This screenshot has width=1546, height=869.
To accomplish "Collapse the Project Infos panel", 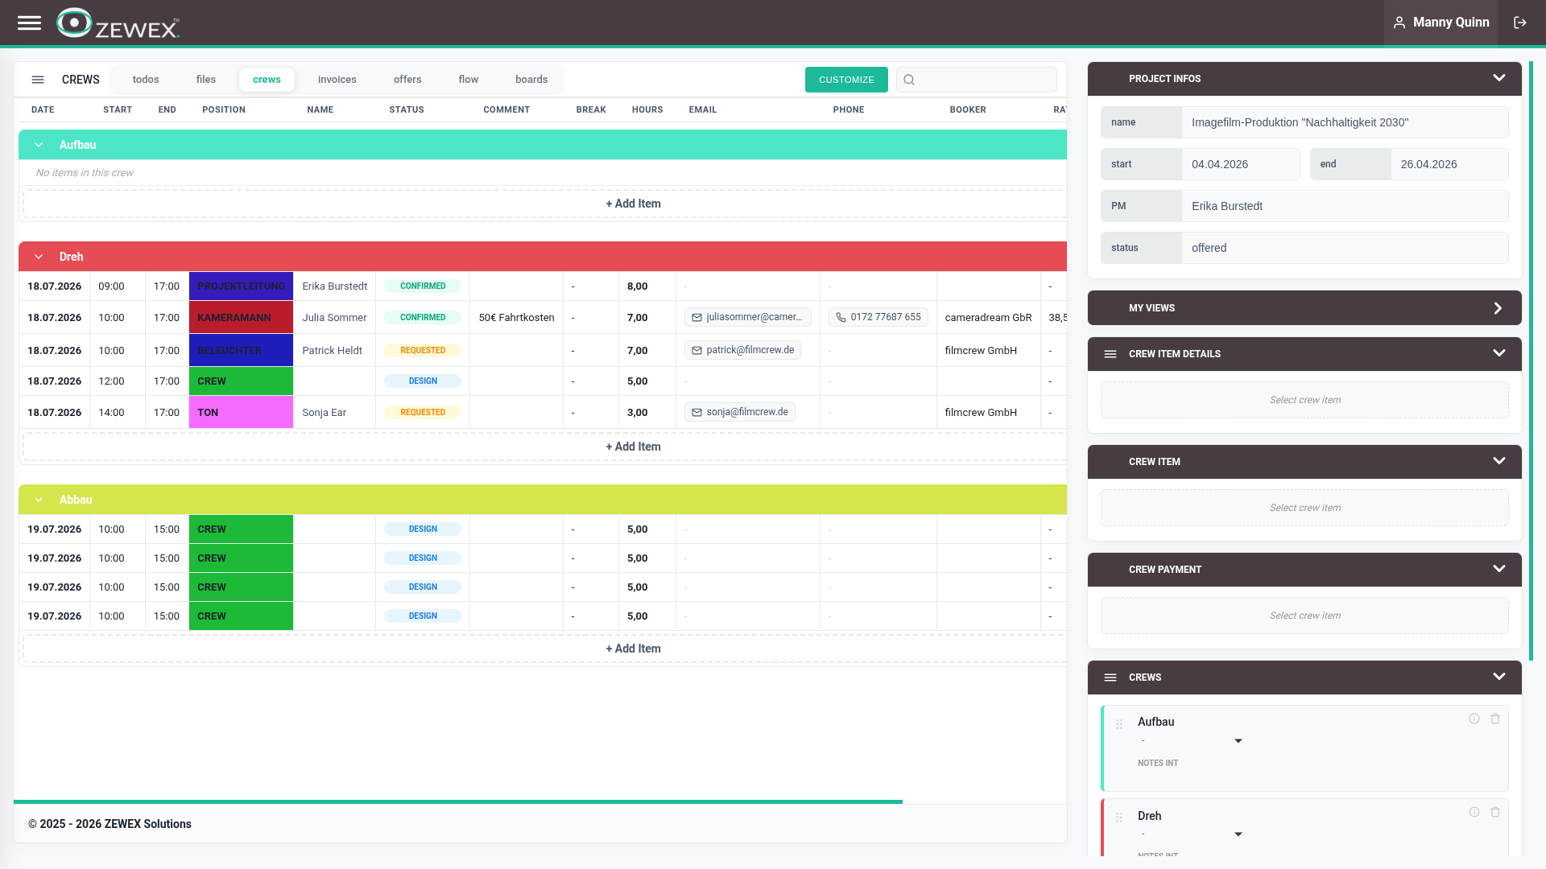I will pyautogui.click(x=1498, y=78).
